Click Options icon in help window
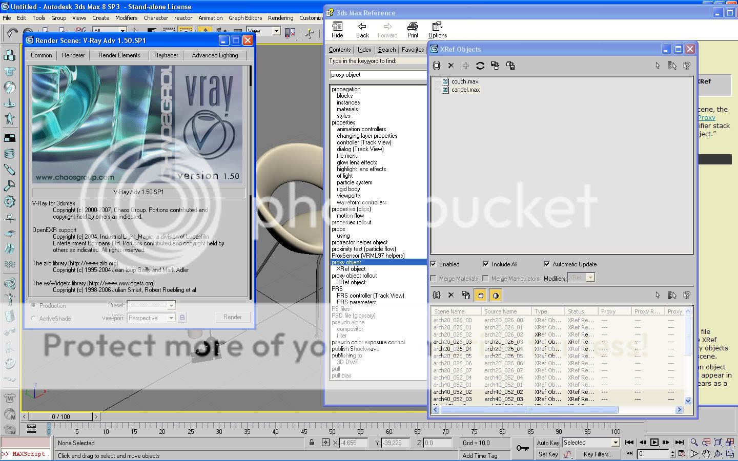The width and height of the screenshot is (738, 461). (438, 30)
